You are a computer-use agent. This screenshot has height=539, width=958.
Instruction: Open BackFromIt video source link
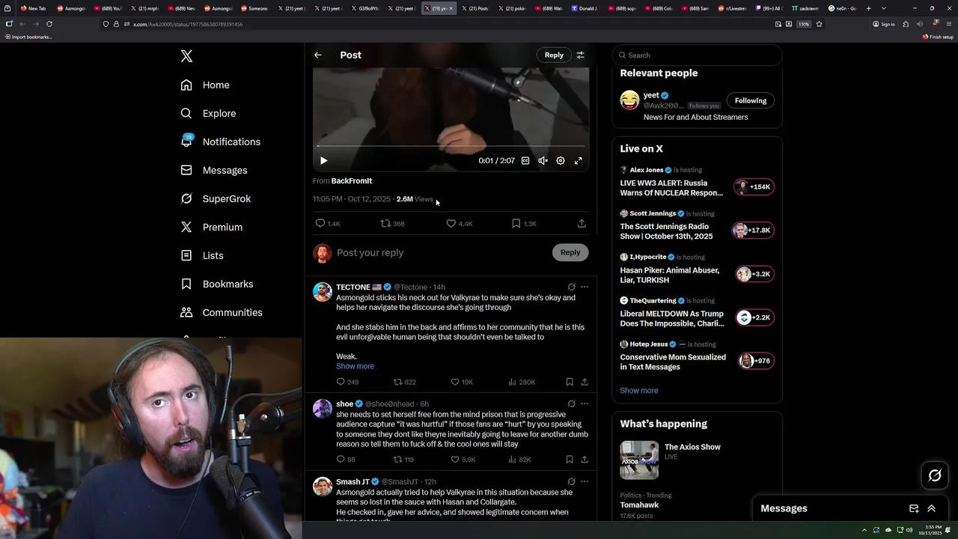point(352,181)
